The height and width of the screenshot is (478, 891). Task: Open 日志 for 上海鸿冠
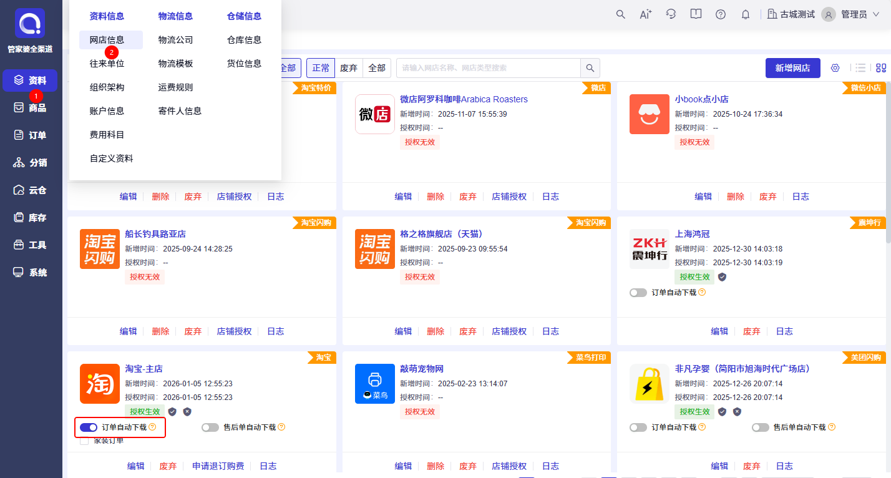pyautogui.click(x=784, y=331)
